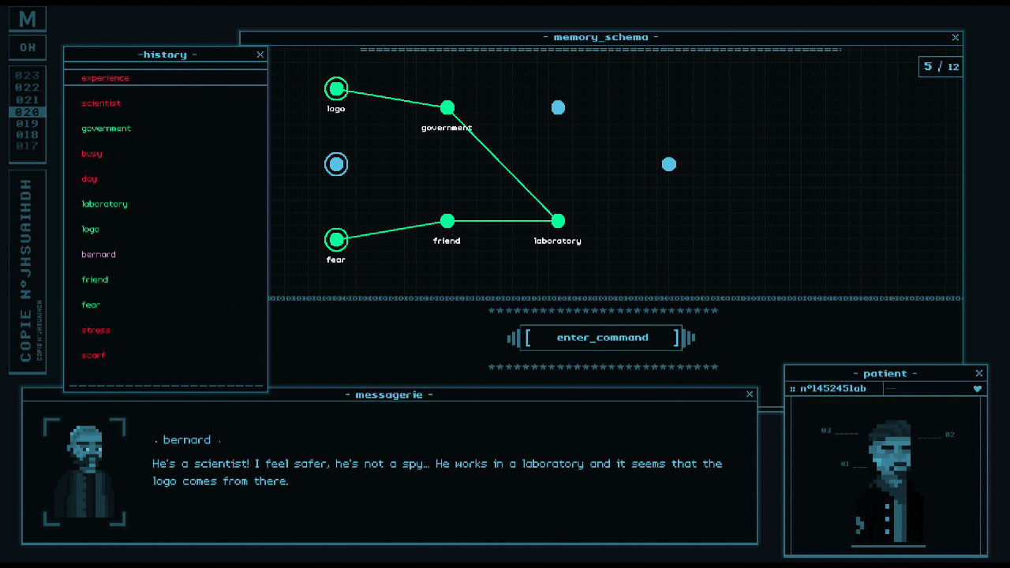Select the experience entry atop the history panel
This screenshot has width=1010, height=568.
[x=103, y=77]
